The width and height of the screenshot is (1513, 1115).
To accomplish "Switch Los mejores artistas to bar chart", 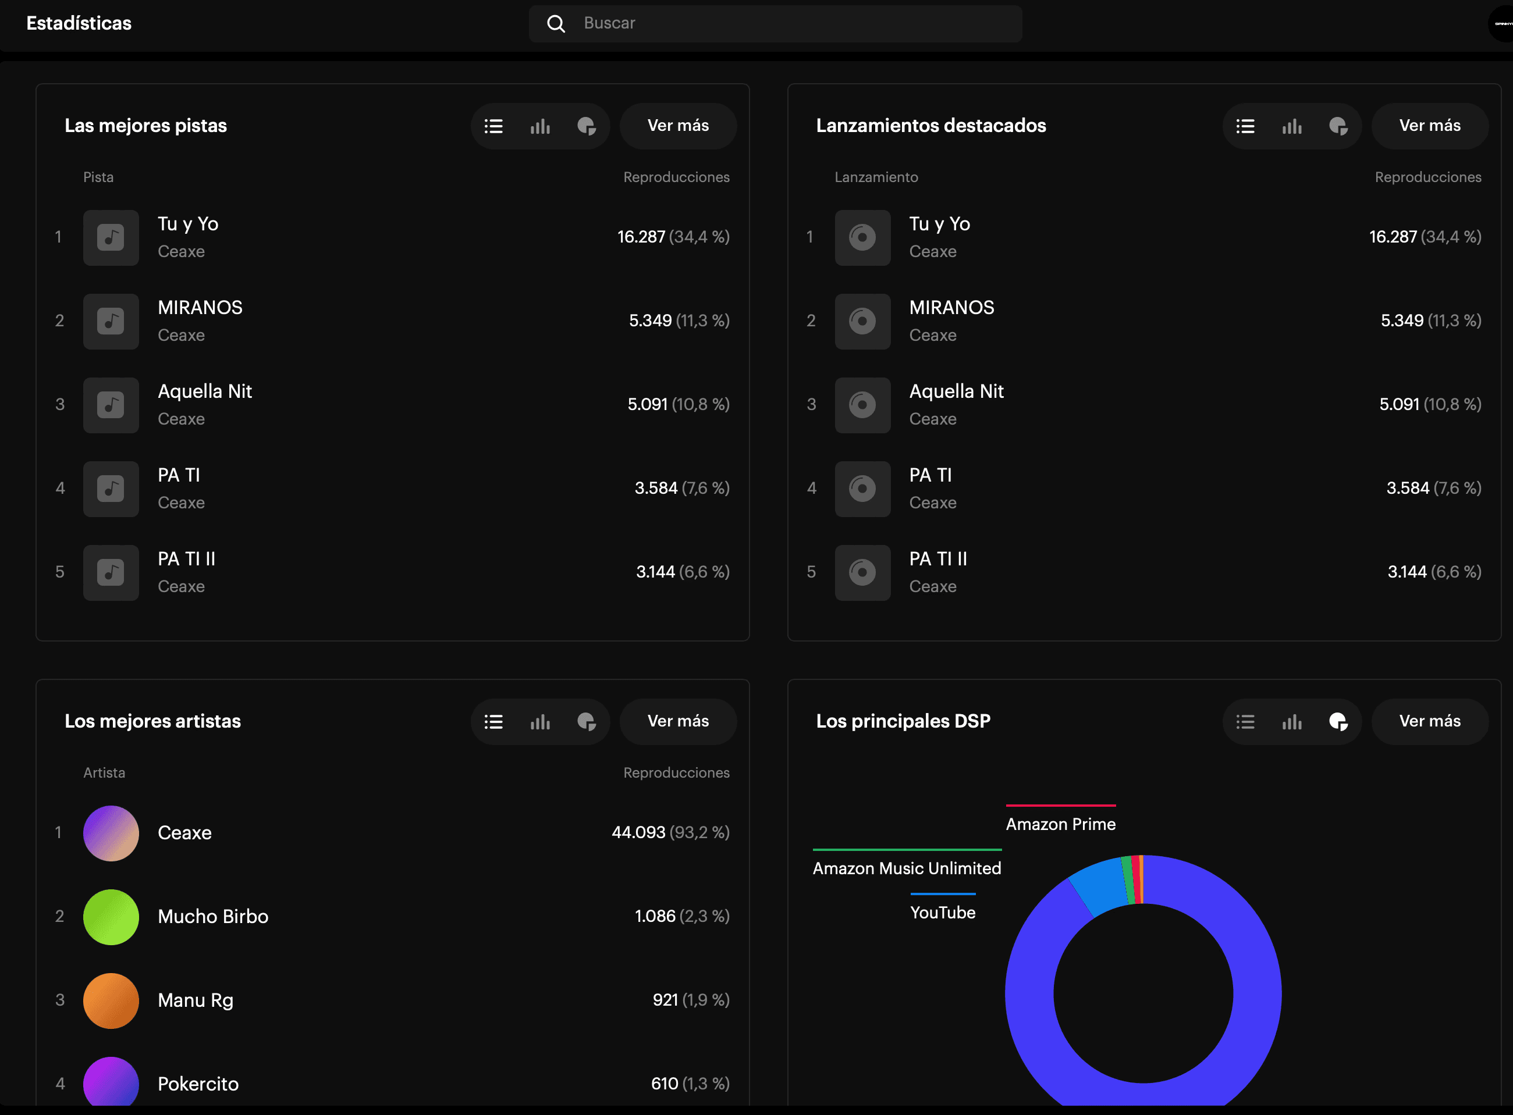I will coord(540,721).
